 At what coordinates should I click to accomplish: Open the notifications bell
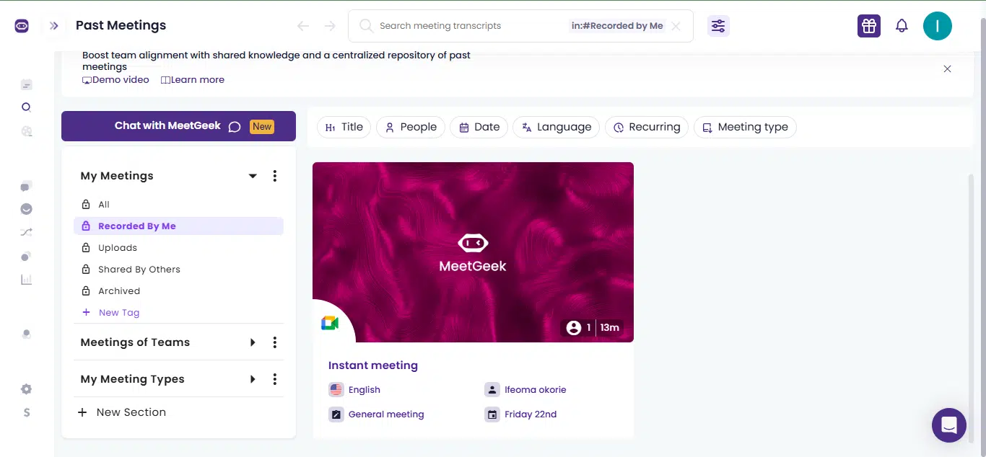click(x=902, y=26)
